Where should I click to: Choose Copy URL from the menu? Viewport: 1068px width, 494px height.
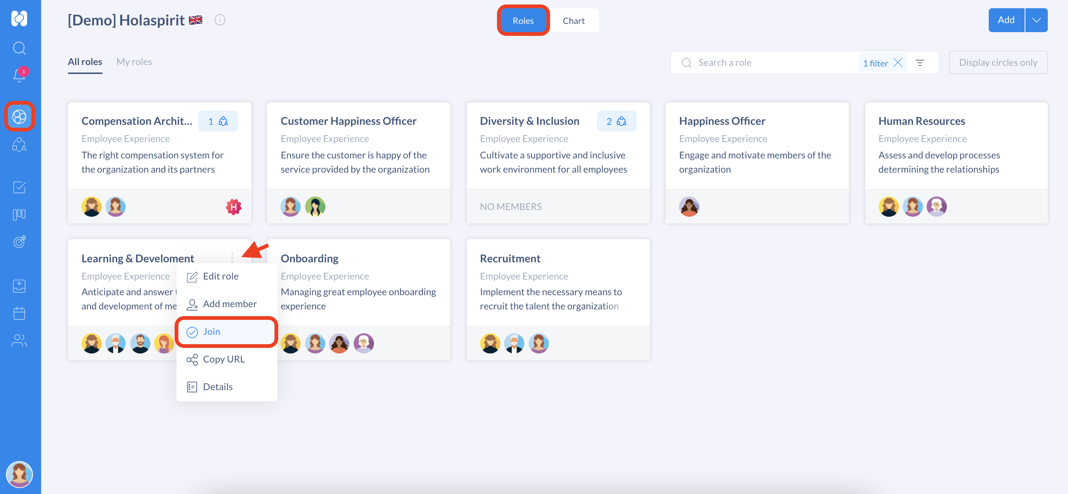(227, 359)
